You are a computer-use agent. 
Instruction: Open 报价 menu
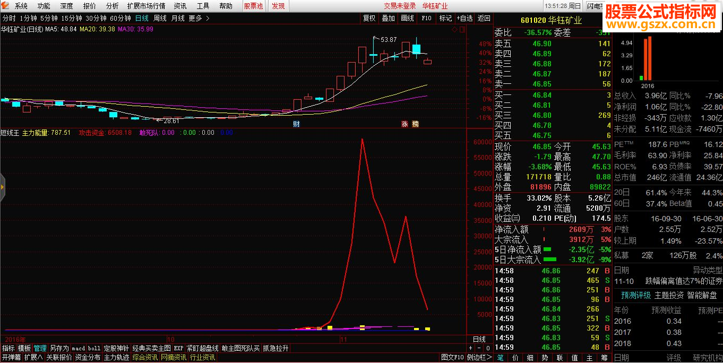point(90,6)
